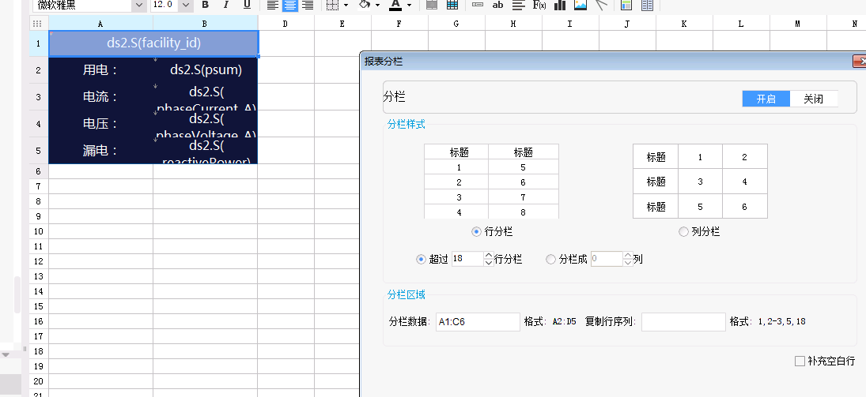866x397 pixels.
Task: Click the fill bucket background icon
Action: 364,5
